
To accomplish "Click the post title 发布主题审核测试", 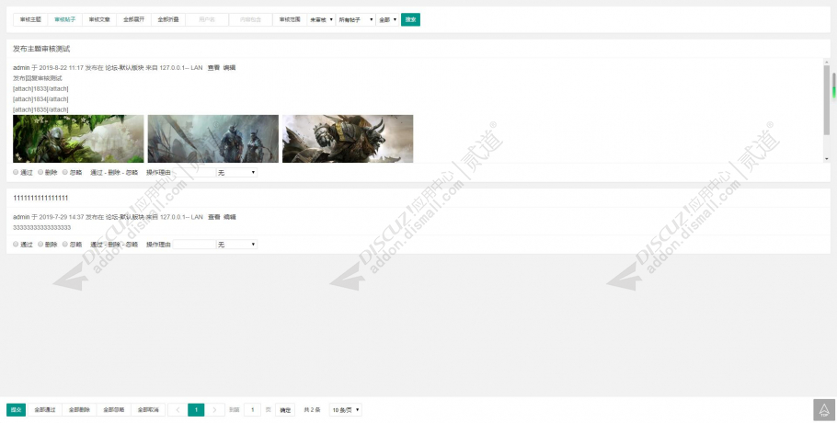I will 41,49.
